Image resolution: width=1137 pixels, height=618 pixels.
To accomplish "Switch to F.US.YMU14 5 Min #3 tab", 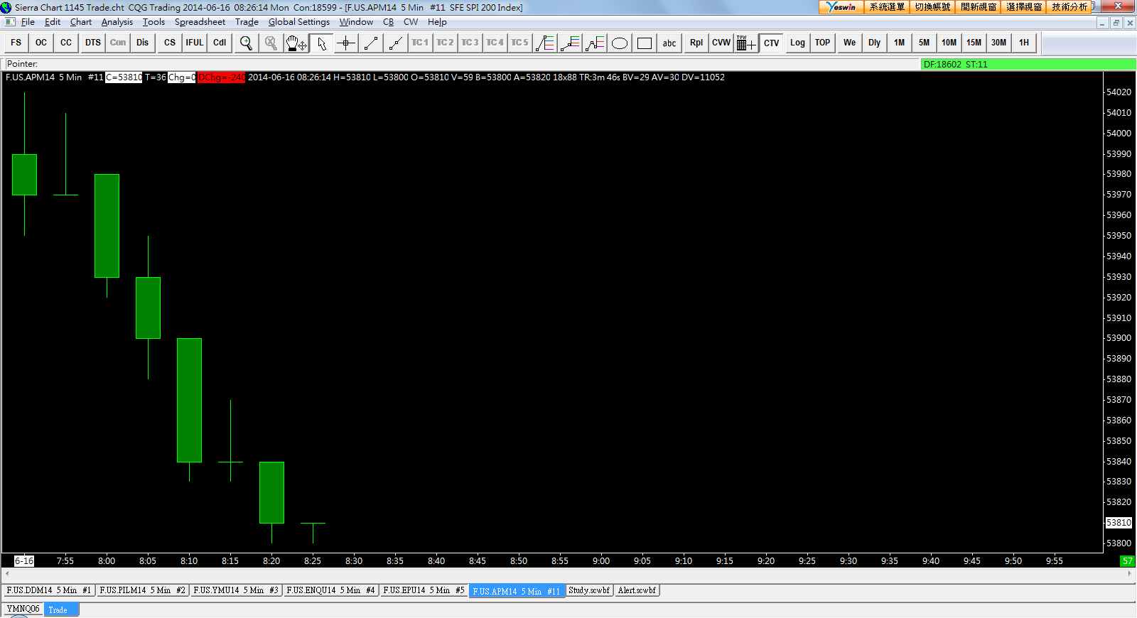I will [236, 590].
